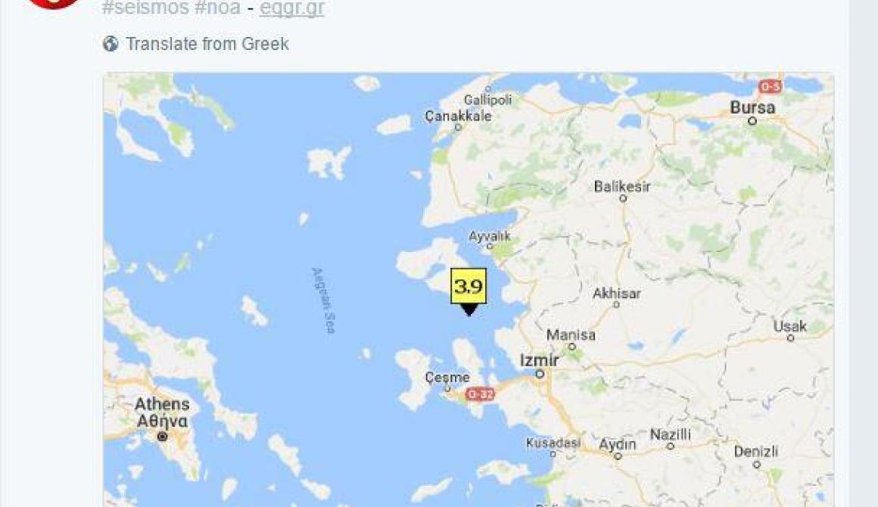Click the Izmir city marker
This screenshot has width=878, height=507.
coord(540,374)
